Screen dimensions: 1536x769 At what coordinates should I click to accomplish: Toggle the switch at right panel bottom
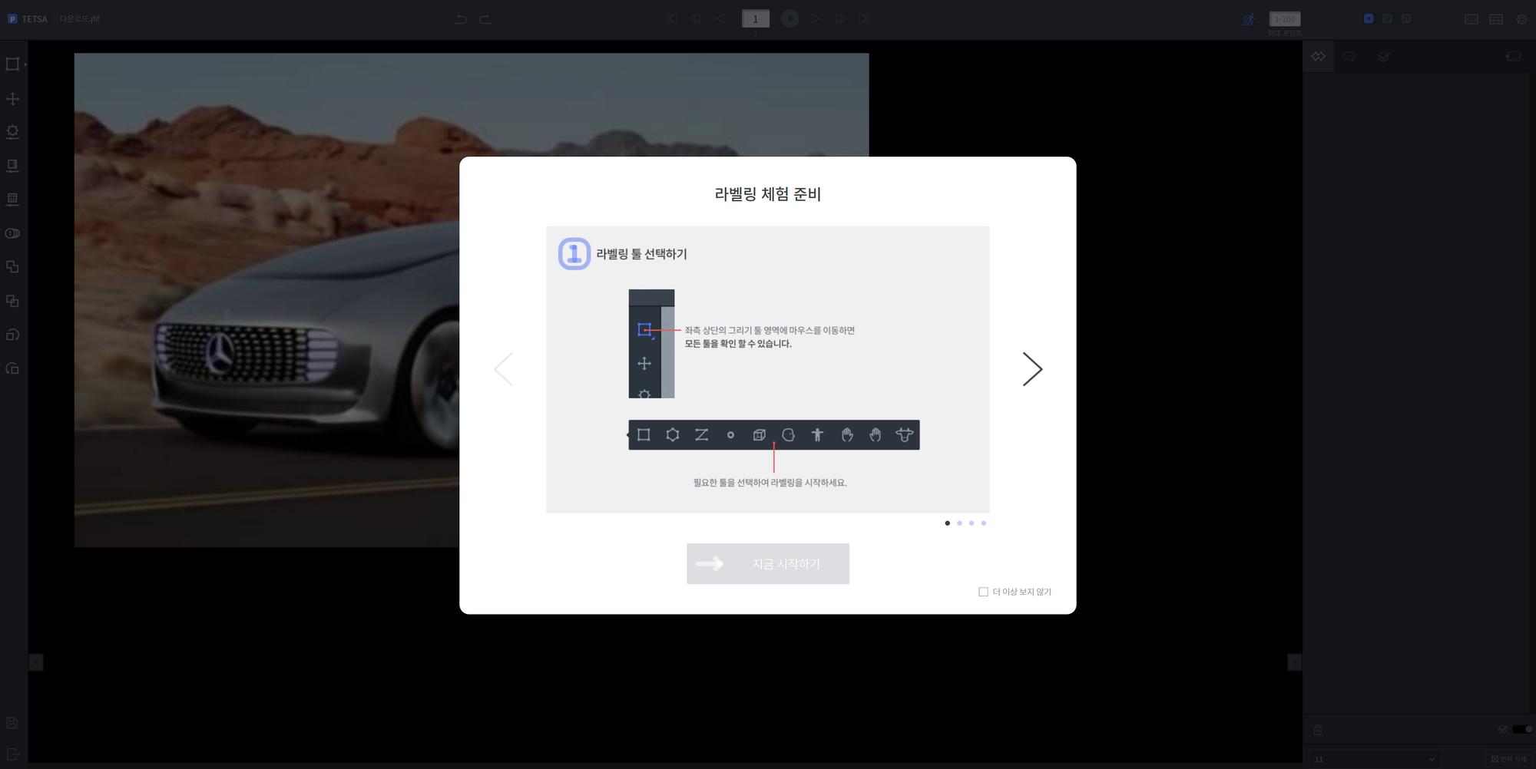(1522, 729)
